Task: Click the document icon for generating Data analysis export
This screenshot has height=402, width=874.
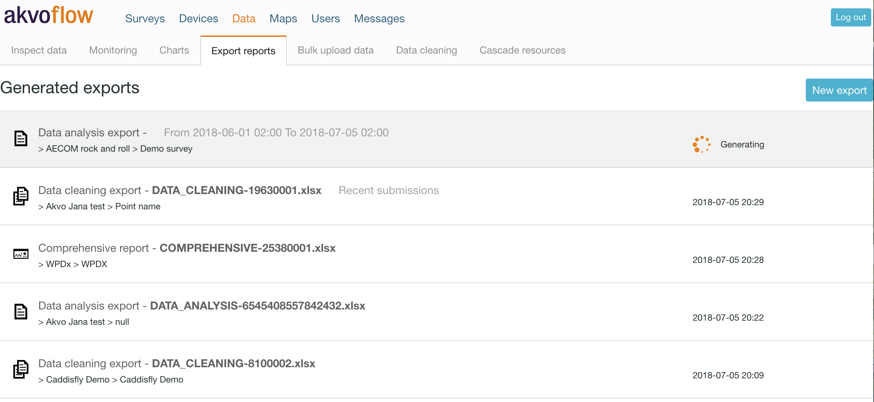Action: [21, 138]
